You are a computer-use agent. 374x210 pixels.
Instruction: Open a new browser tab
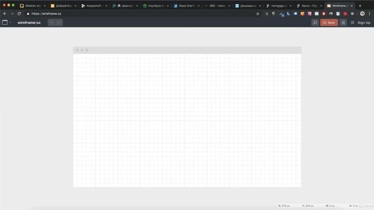click(x=360, y=6)
